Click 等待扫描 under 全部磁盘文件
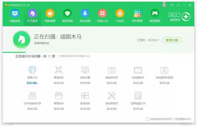The image size is (197, 126). click(x=138, y=109)
